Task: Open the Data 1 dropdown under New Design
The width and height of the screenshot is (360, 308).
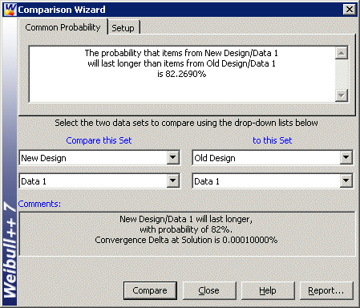Action: [173, 180]
